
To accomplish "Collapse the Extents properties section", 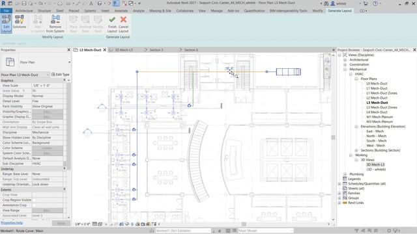I will (64, 189).
